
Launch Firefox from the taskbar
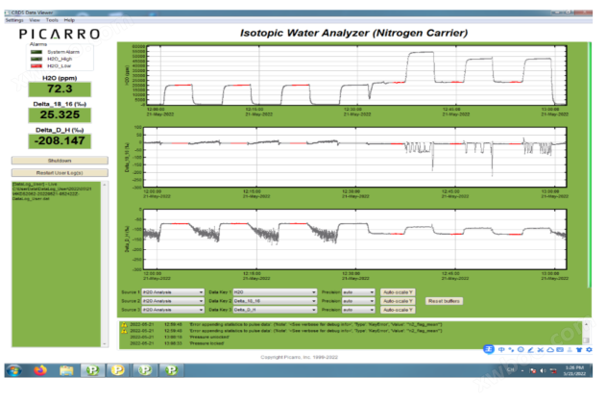(40, 371)
